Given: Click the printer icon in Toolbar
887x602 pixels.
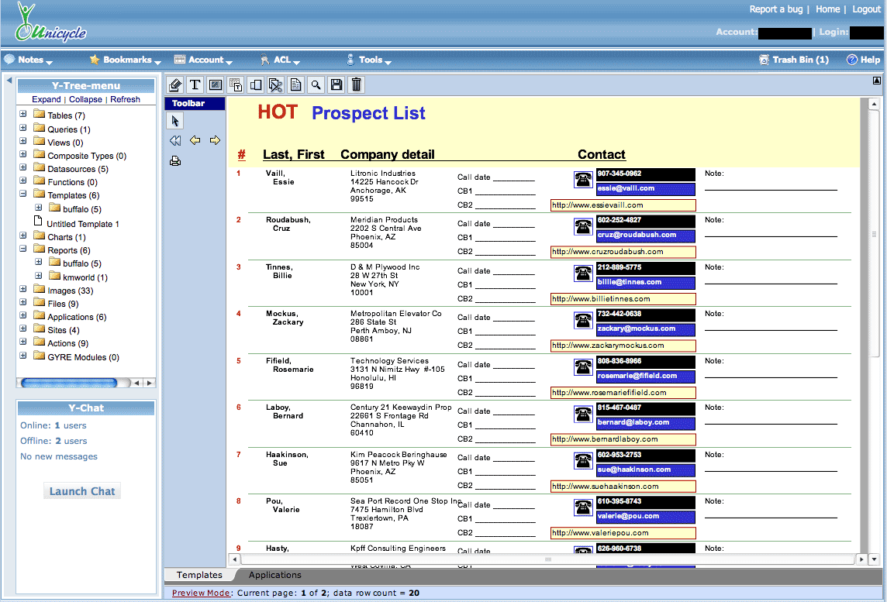Looking at the screenshot, I should click(x=175, y=161).
